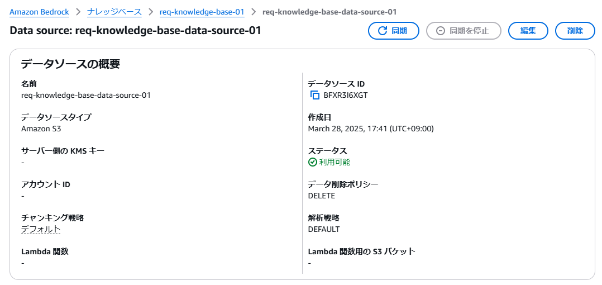Click the Lambda 関数 label
The image size is (602, 285).
pos(45,251)
